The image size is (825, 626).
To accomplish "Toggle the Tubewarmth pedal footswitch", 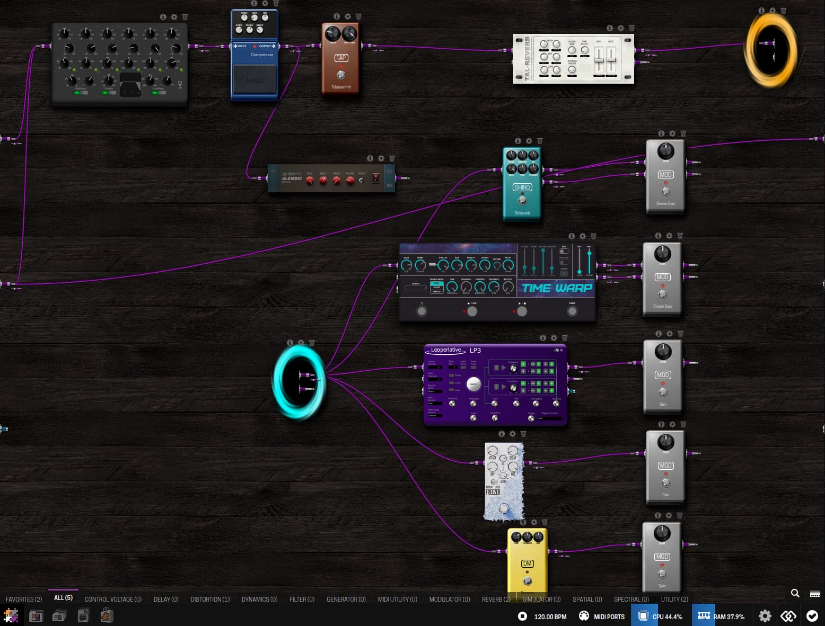I will point(341,75).
